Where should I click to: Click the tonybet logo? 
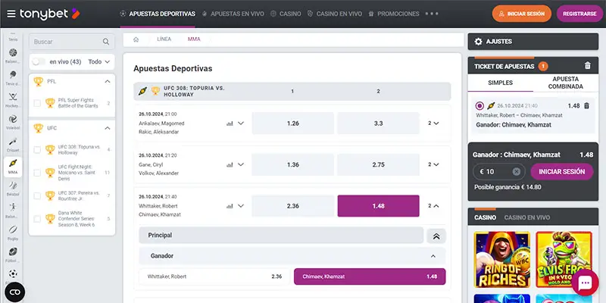[50, 14]
